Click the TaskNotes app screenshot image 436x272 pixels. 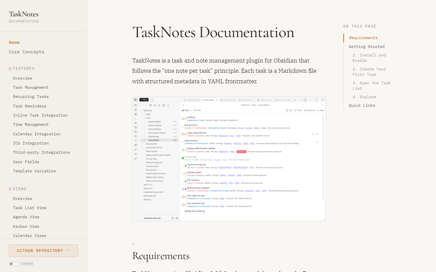pos(229,159)
